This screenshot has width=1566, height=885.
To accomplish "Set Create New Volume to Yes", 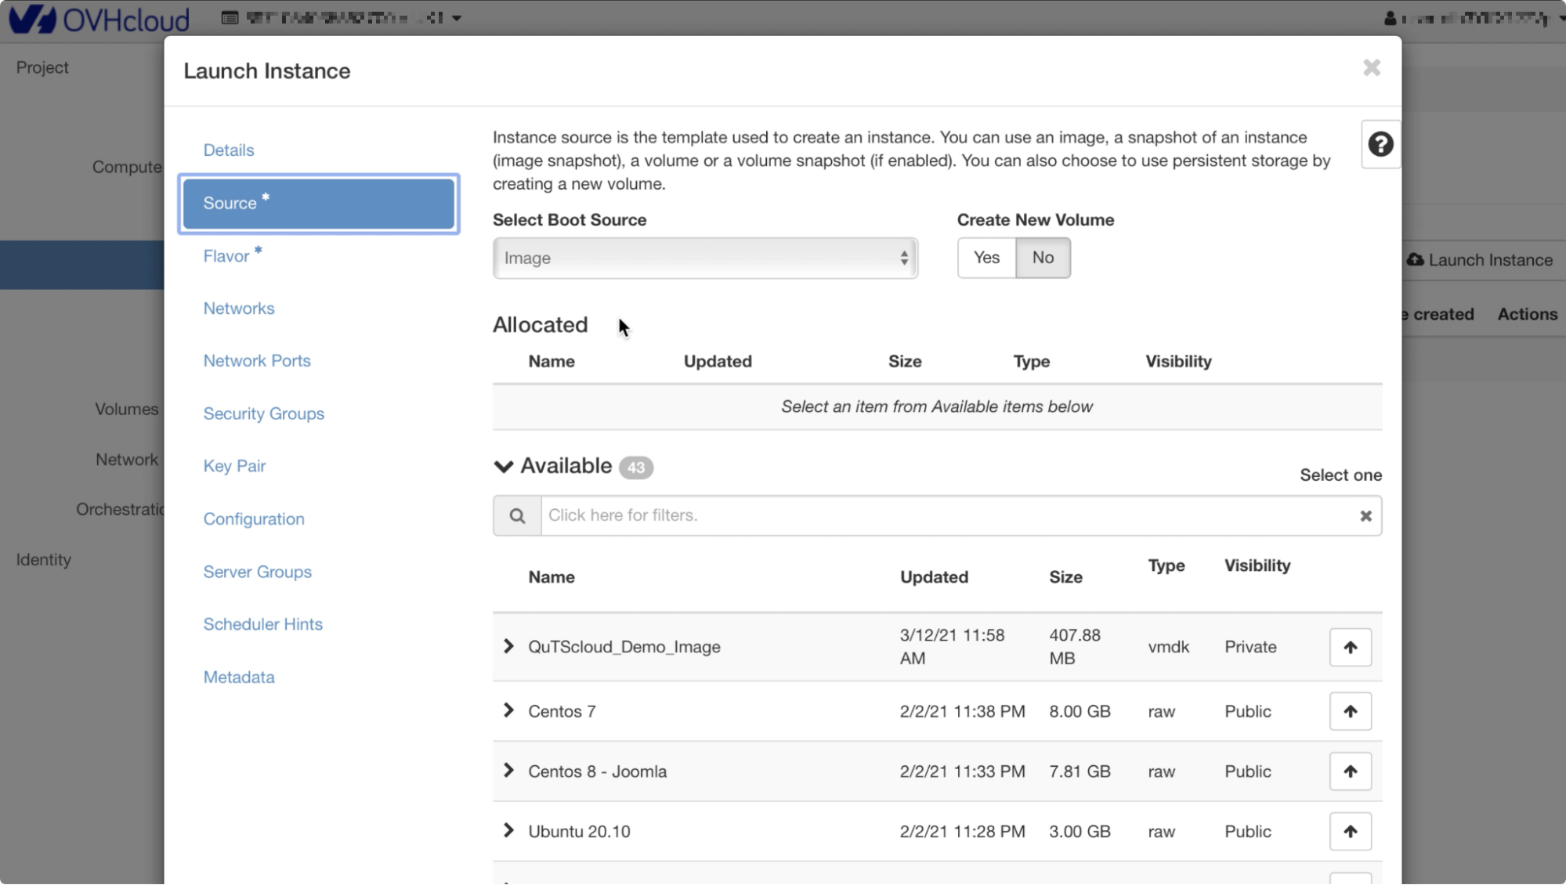I will coord(986,258).
